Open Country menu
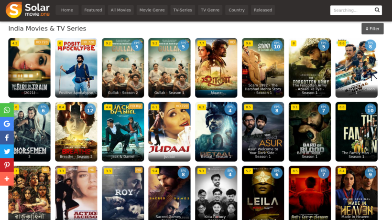This screenshot has width=392, height=220. 237,10
